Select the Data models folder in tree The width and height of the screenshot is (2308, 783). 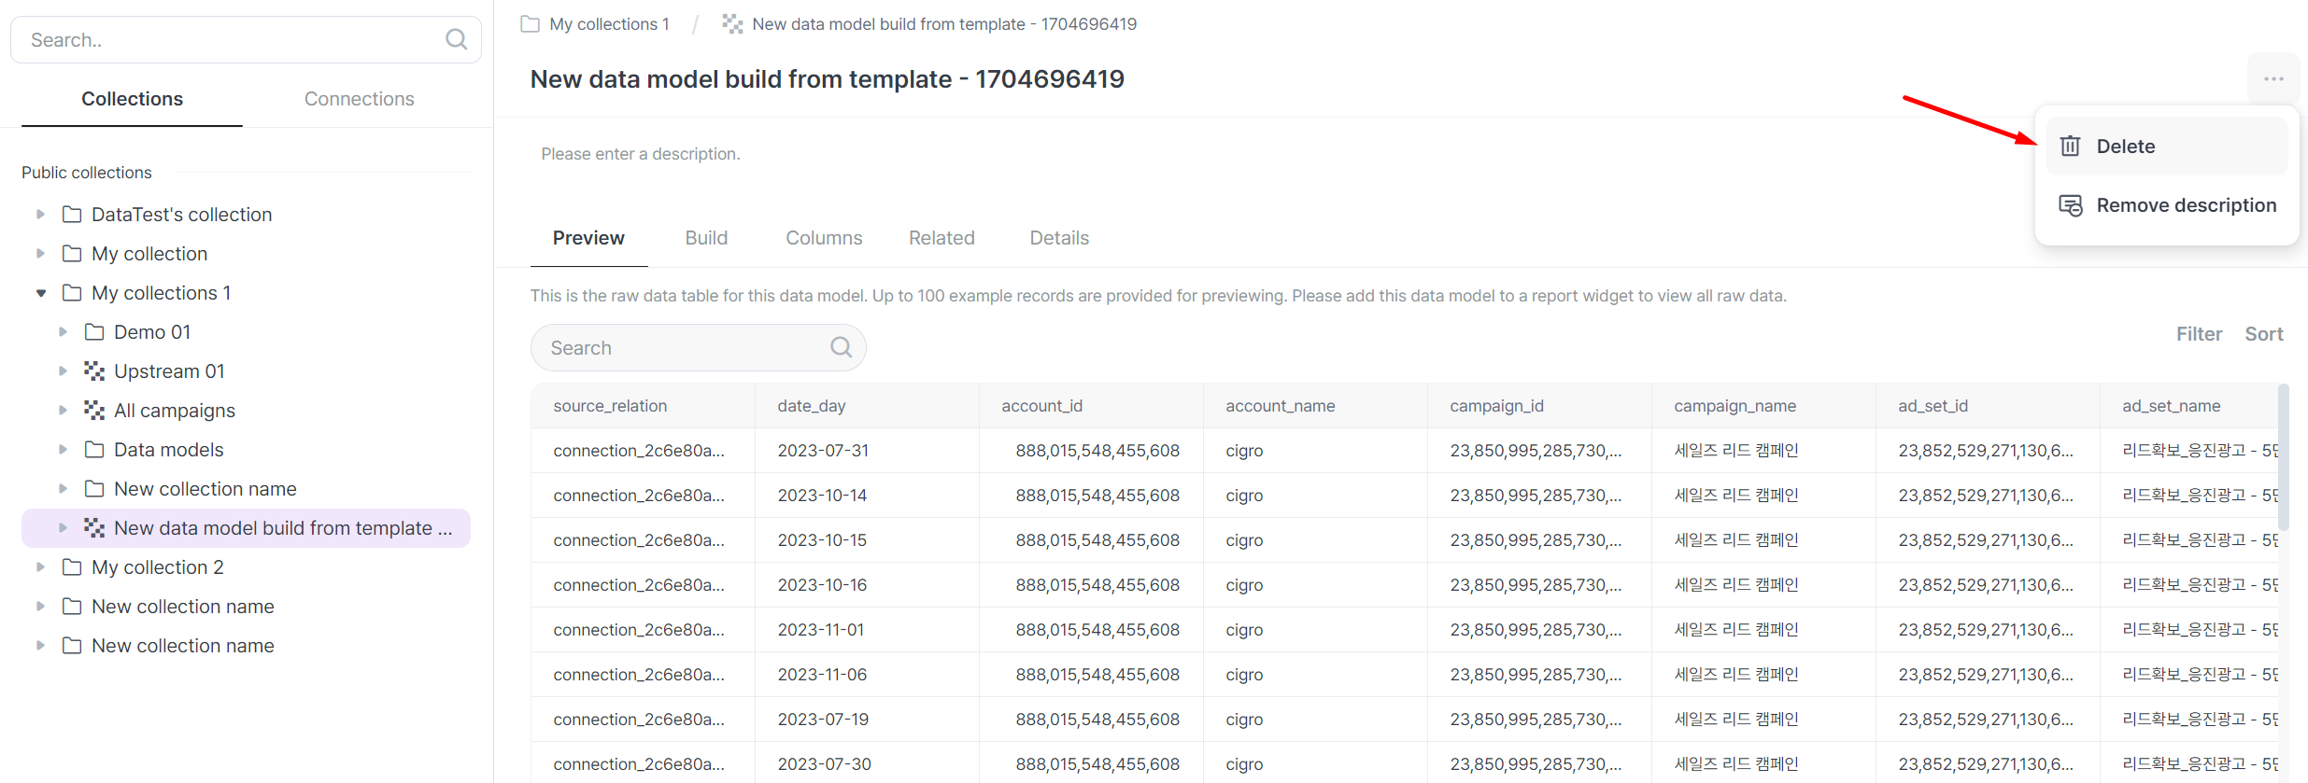[x=168, y=450]
